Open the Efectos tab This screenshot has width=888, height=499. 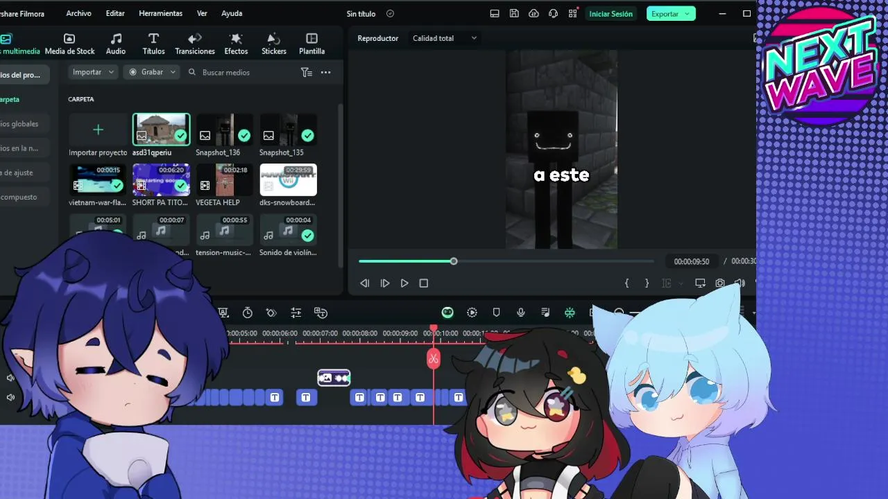pos(236,44)
